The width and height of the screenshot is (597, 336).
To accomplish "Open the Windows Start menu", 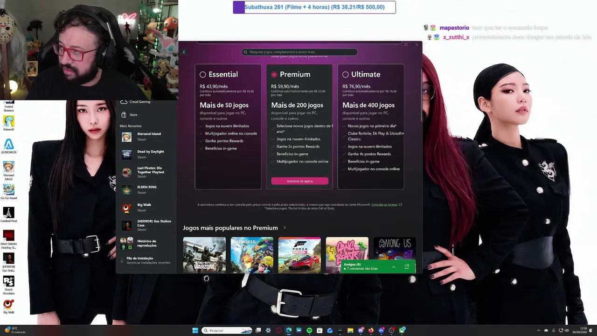I will click(195, 330).
